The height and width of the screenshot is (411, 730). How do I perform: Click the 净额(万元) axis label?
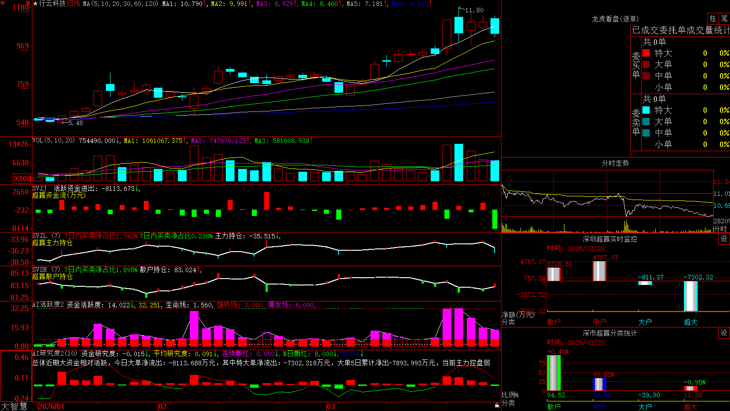point(518,315)
